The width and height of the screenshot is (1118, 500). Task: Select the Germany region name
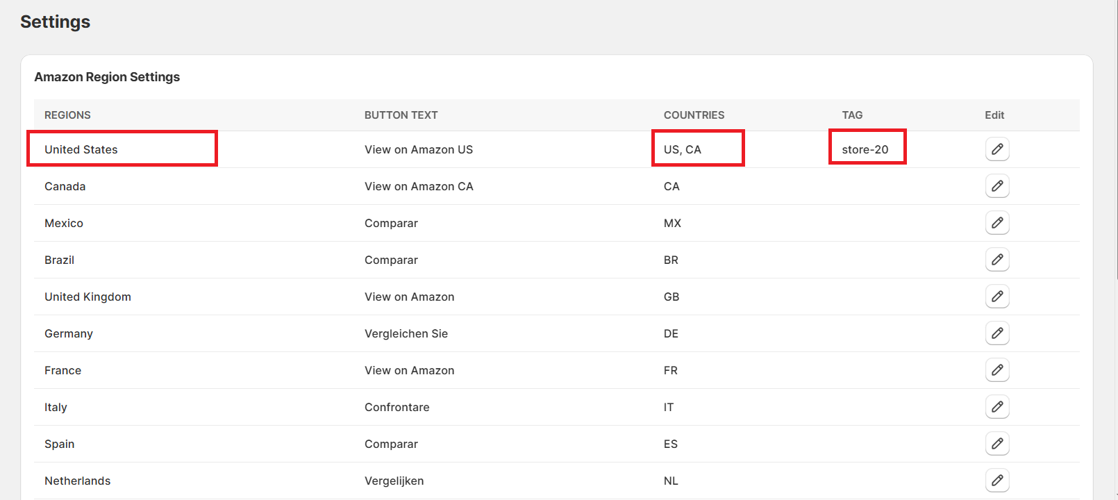click(x=69, y=333)
